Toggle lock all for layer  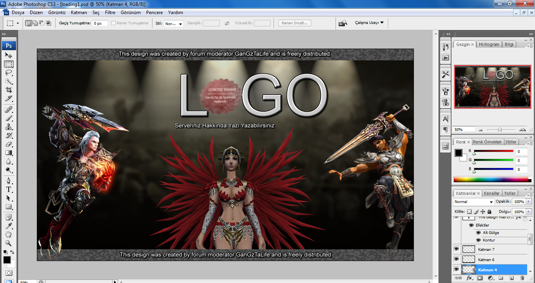490,212
